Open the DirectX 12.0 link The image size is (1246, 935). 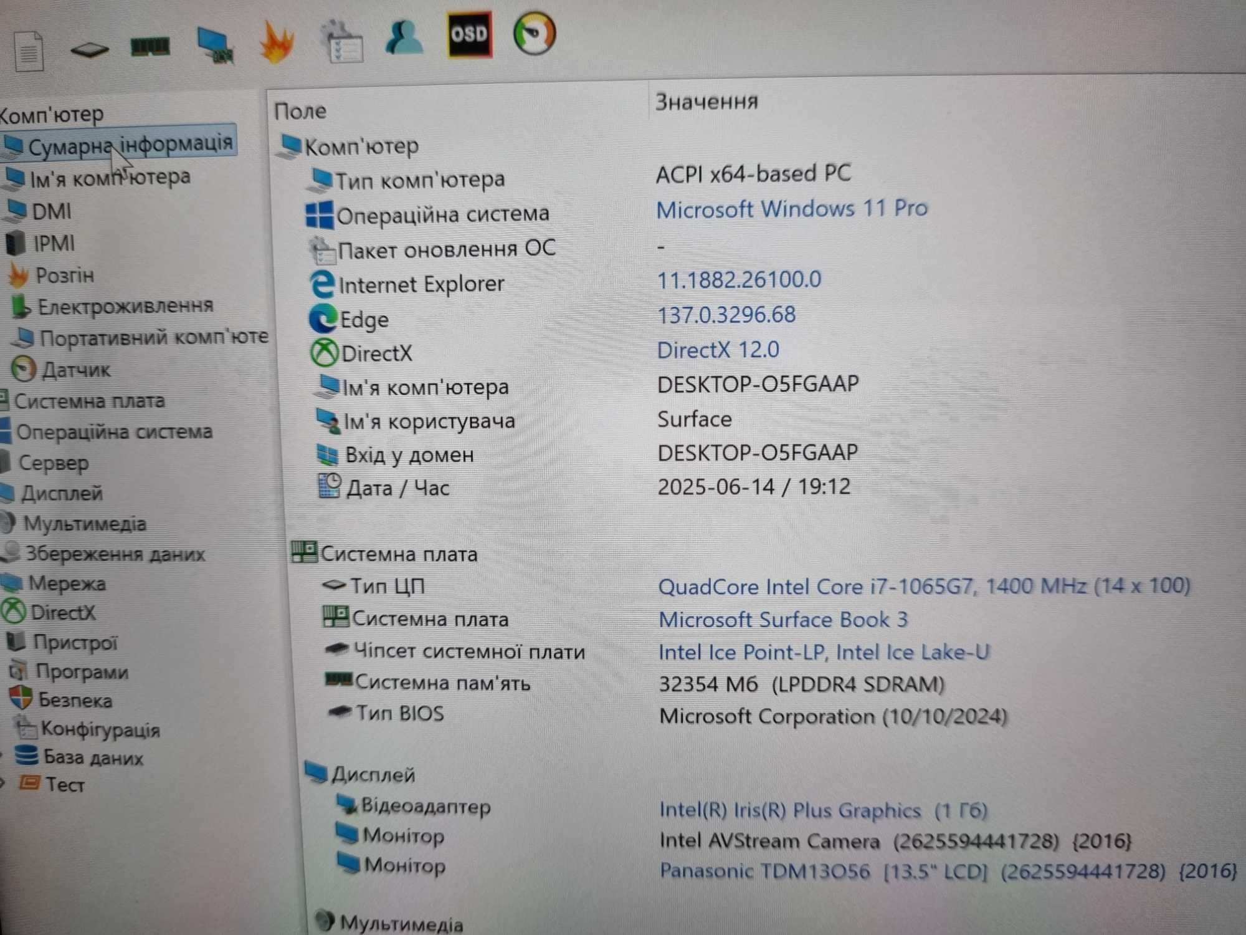[718, 350]
